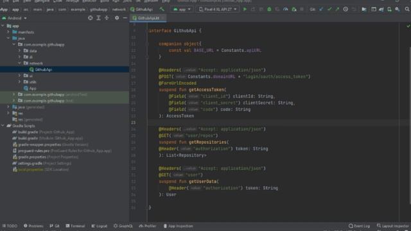Select the App class in project tree
This screenshot has height=231, width=411.
pos(33,89)
